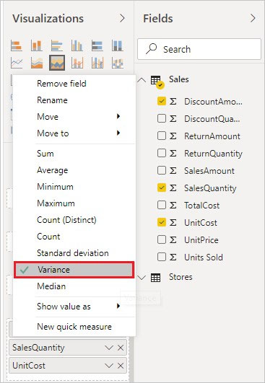Select the line chart visualization icon

click(x=17, y=63)
